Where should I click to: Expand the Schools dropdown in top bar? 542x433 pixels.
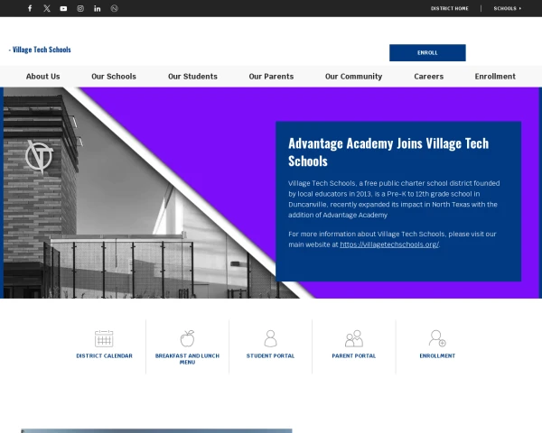tap(507, 8)
